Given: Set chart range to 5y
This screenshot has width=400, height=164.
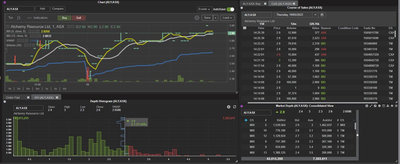Looking at the screenshot, I should [x=55, y=89].
